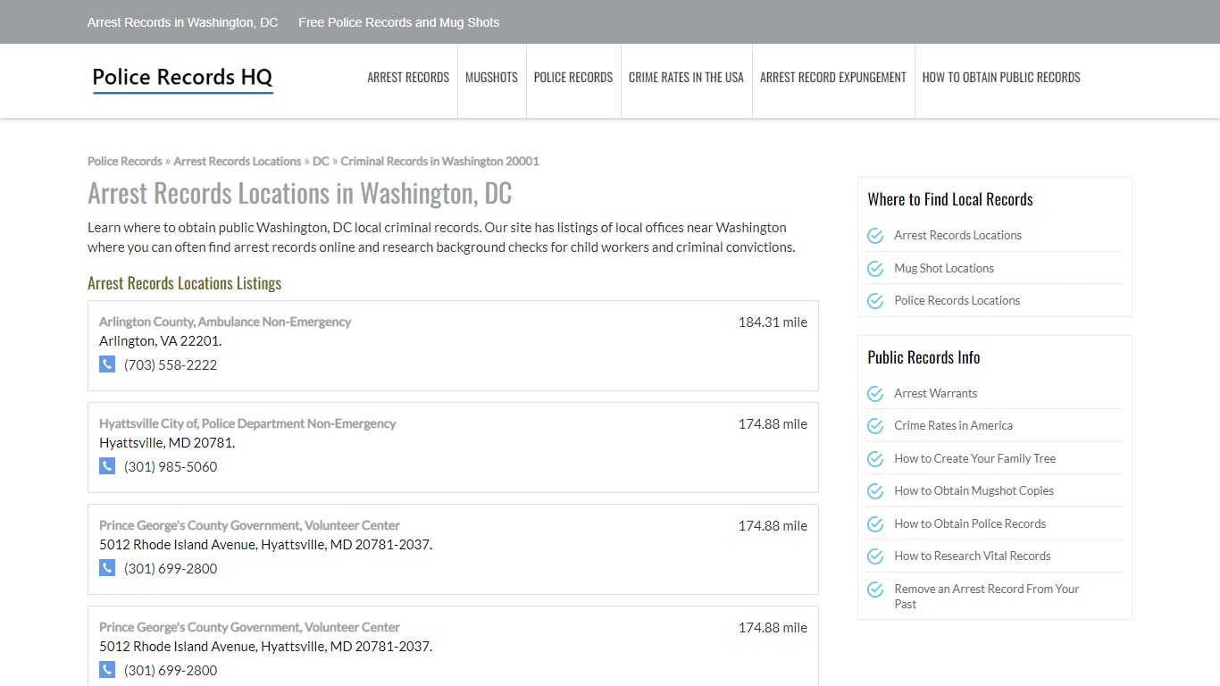This screenshot has width=1220, height=686.
Task: Click the Arrest Records Locations breadcrumb link
Action: (238, 162)
